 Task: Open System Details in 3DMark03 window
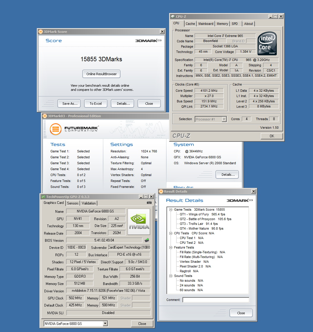(x=227, y=175)
